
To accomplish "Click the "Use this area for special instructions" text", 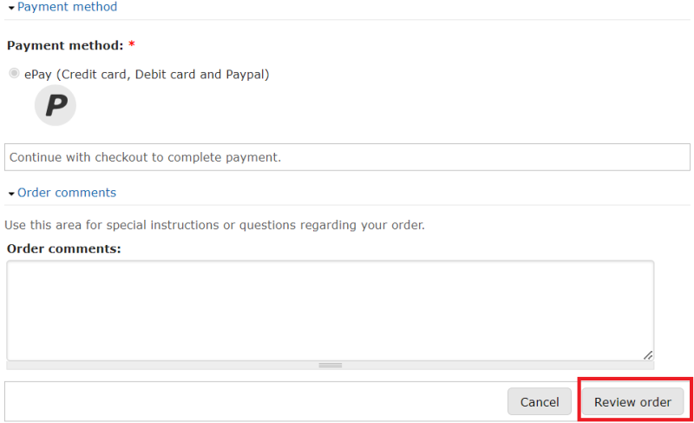I will pos(214,225).
